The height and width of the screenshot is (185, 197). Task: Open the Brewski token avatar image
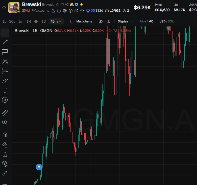click(14, 8)
